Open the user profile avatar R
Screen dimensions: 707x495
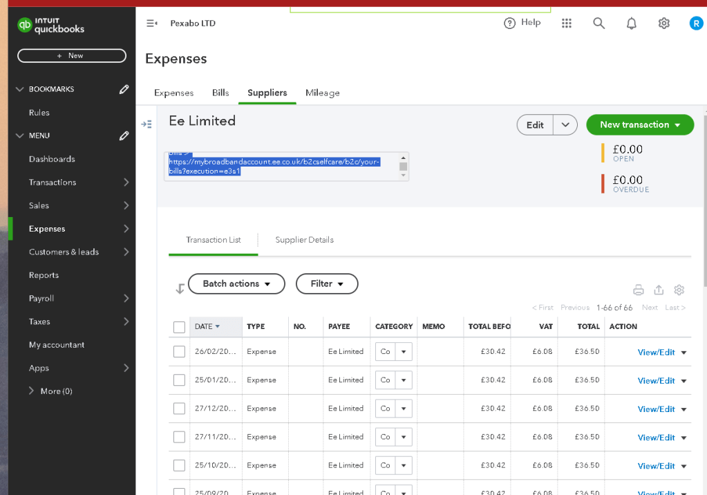tap(696, 23)
